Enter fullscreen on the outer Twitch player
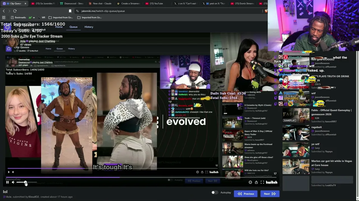Viewport: 359px width, 201px height. (x=262, y=182)
